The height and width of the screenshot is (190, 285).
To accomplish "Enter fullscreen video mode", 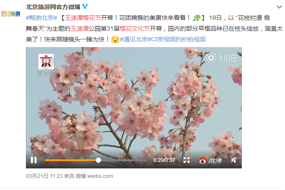I will tap(187, 160).
